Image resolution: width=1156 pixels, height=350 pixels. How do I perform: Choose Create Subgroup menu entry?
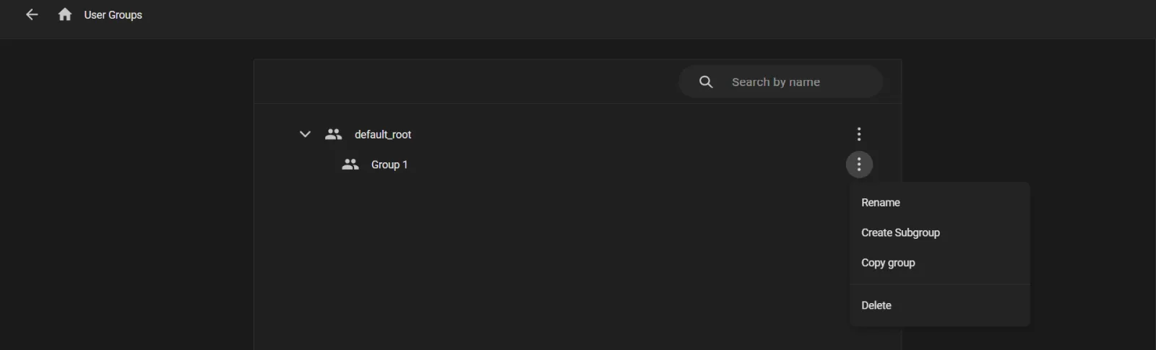click(x=940, y=233)
